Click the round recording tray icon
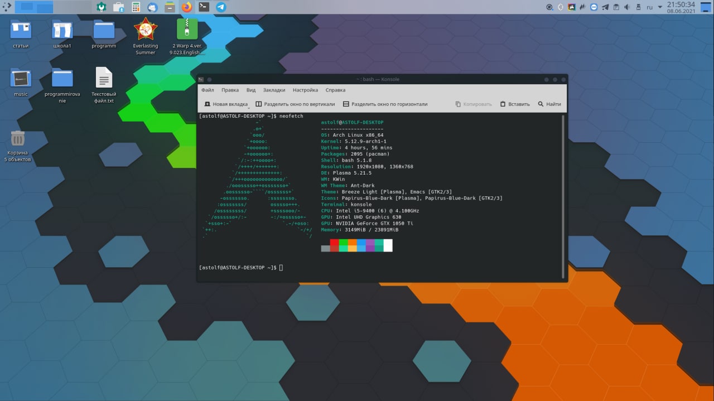The height and width of the screenshot is (401, 714). tap(549, 7)
